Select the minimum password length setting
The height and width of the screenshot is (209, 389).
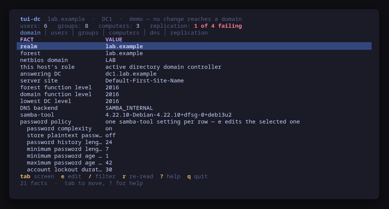194,149
